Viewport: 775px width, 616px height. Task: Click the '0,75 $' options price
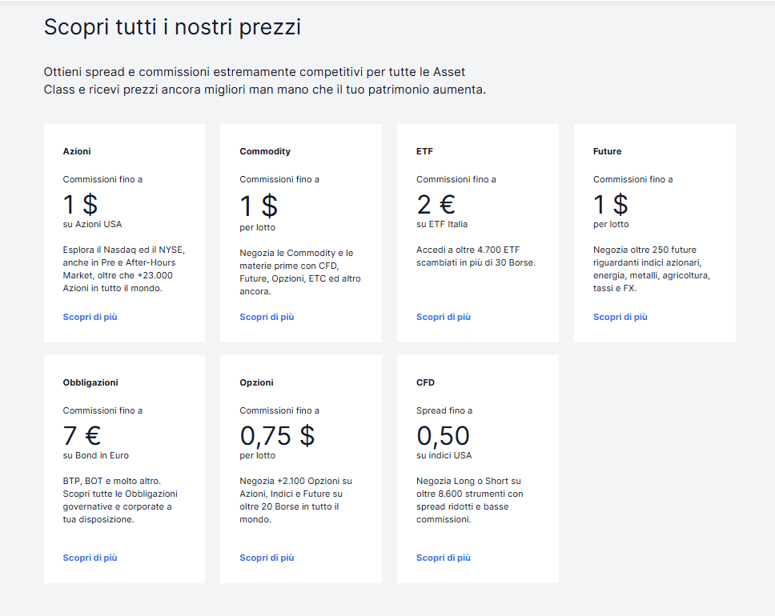point(277,436)
